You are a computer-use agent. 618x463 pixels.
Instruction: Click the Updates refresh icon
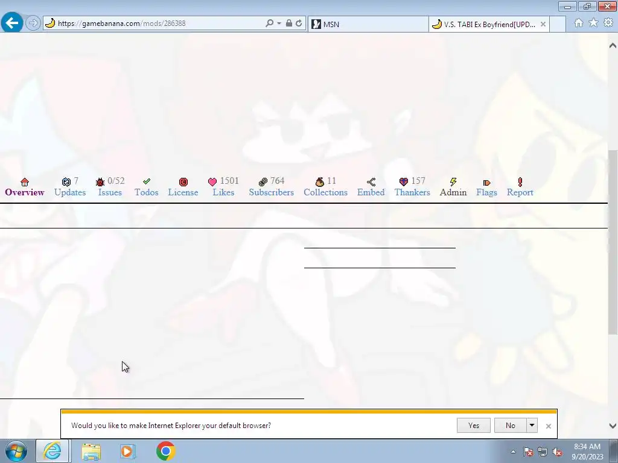click(66, 182)
